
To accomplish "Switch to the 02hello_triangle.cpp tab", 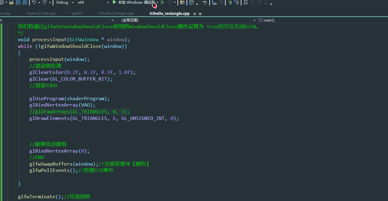I will [116, 13].
